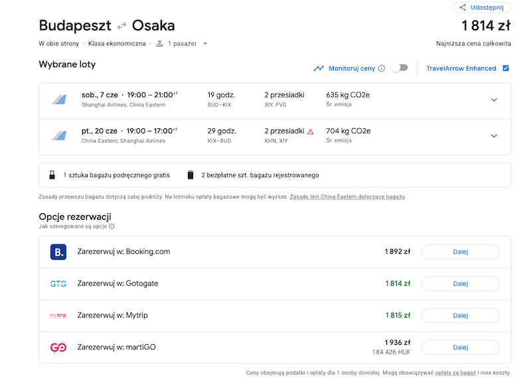
Task: Click the airline logo for the 7 cze flight
Action: [59, 100]
